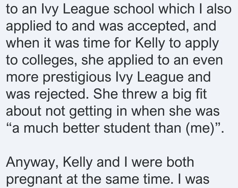Click "Kelly" in "Anyway, Kelly and I"

[77, 162]
